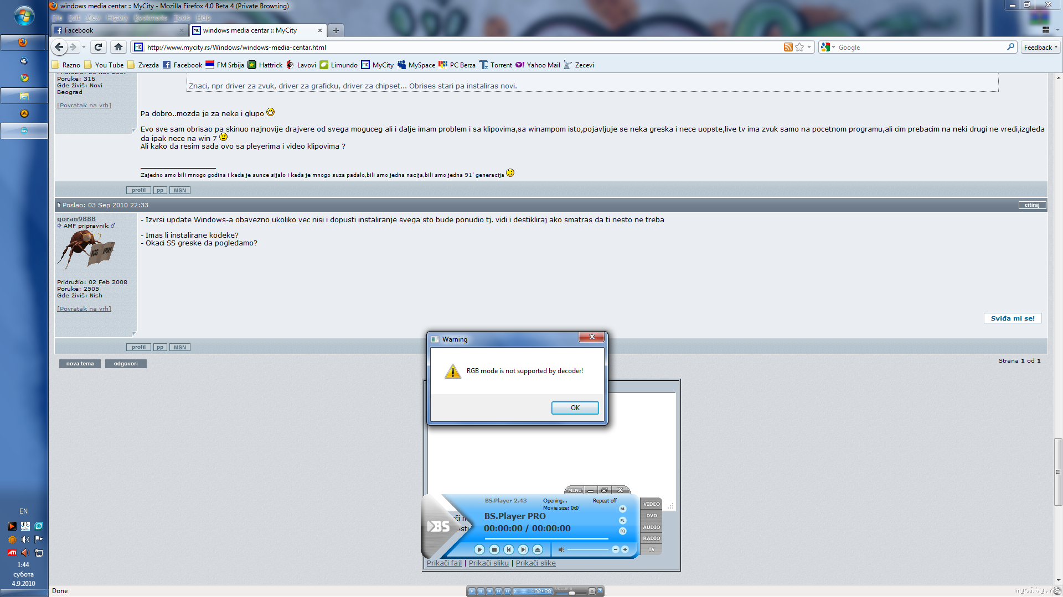This screenshot has height=597, width=1063.
Task: Switch BS.Player to TV mode
Action: pos(651,549)
